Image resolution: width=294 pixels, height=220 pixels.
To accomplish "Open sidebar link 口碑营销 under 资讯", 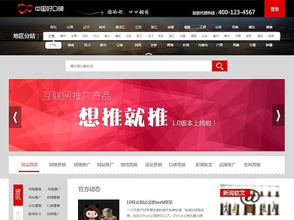I will [53, 206].
